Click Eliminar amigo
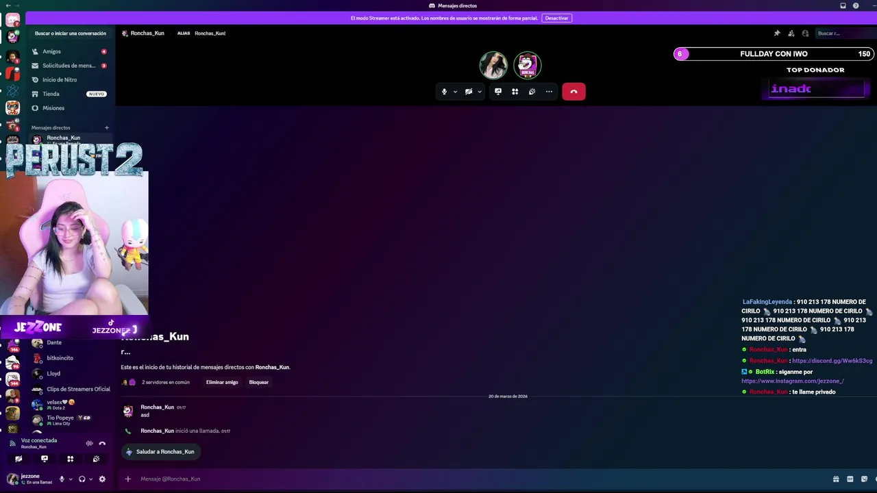Viewport: 877px width, 493px height. point(222,382)
